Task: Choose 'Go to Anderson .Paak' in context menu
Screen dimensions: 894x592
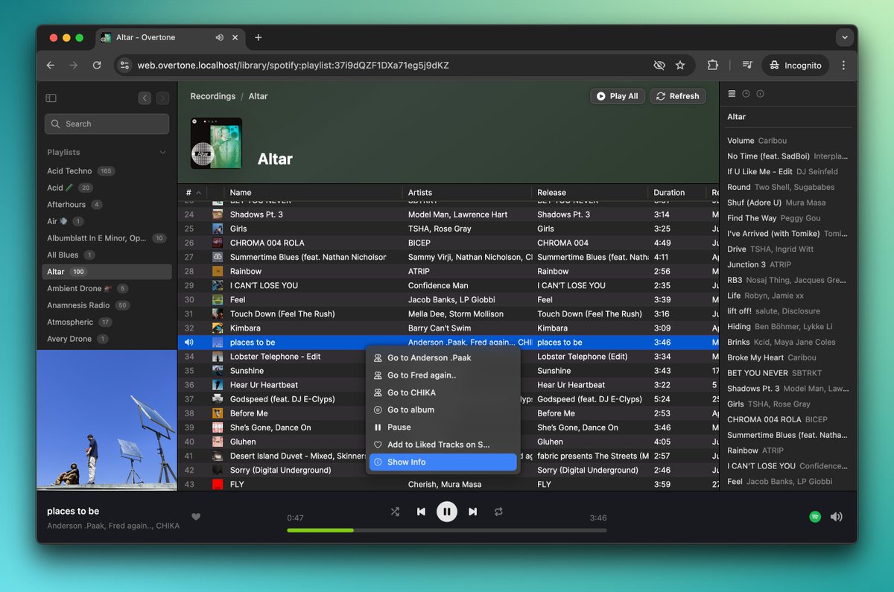Action: click(x=443, y=358)
